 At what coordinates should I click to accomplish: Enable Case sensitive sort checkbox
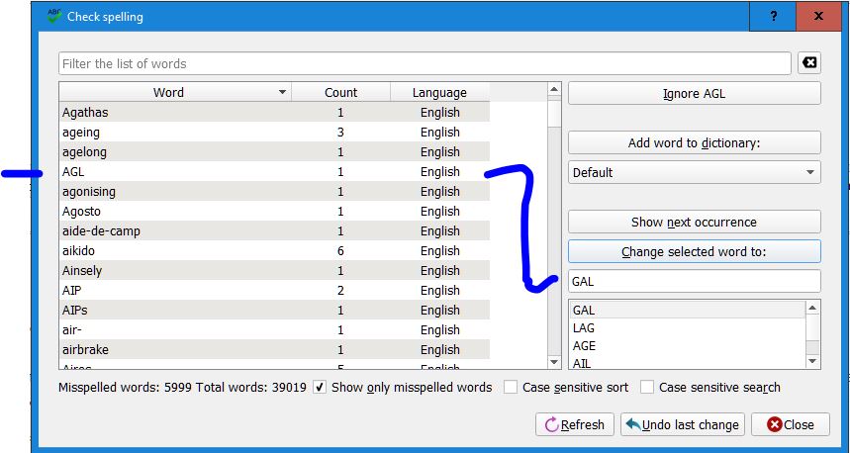pyautogui.click(x=511, y=387)
